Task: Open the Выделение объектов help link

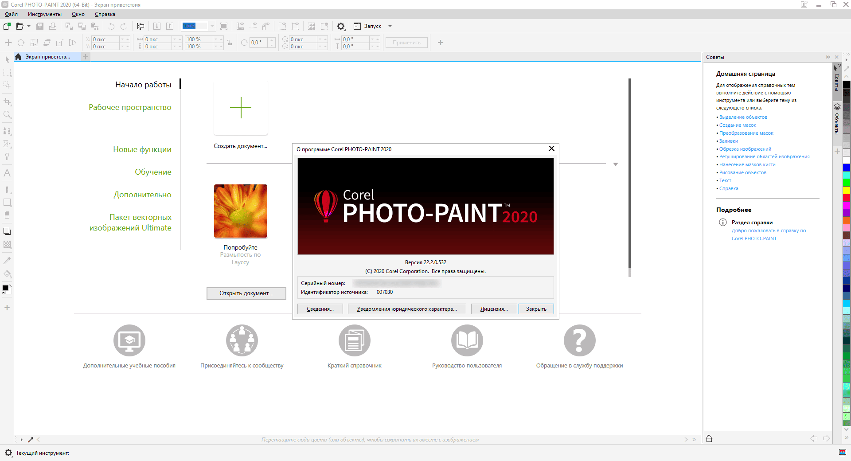Action: [743, 117]
